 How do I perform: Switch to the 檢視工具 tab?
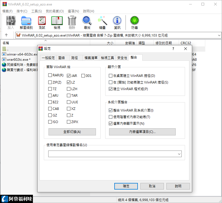[107, 58]
